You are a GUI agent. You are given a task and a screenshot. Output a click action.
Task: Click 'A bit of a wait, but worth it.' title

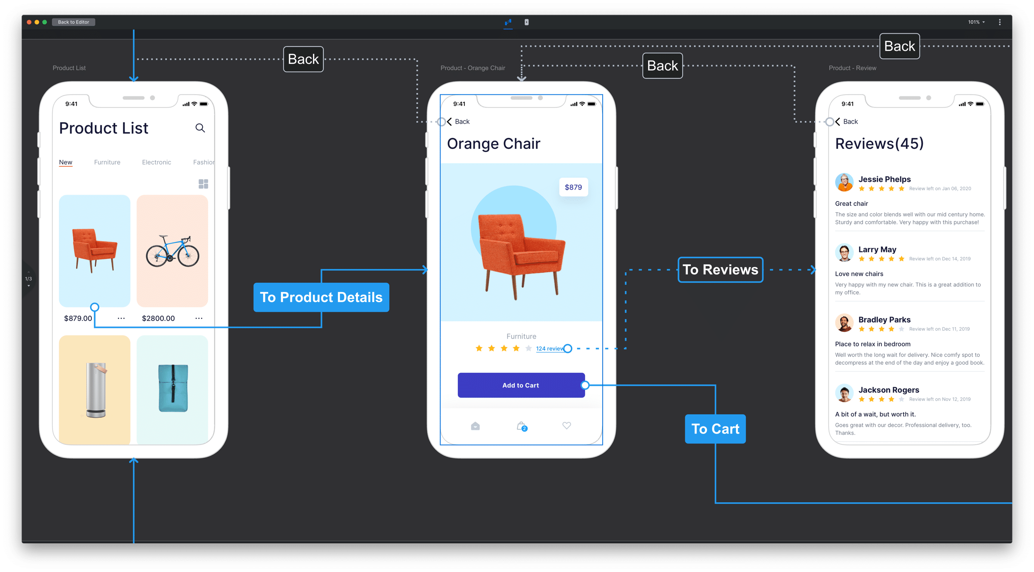pyautogui.click(x=875, y=414)
